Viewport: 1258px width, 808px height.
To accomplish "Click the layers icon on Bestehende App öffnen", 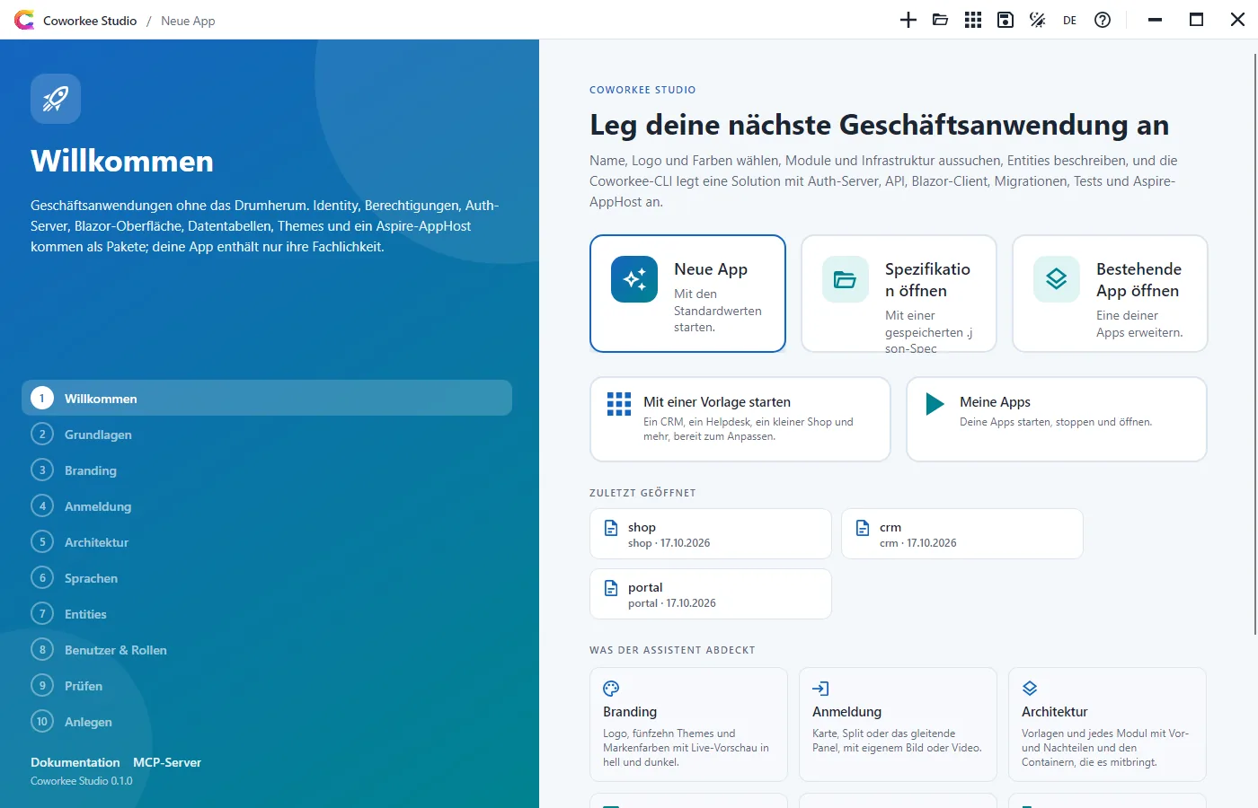I will click(1057, 279).
